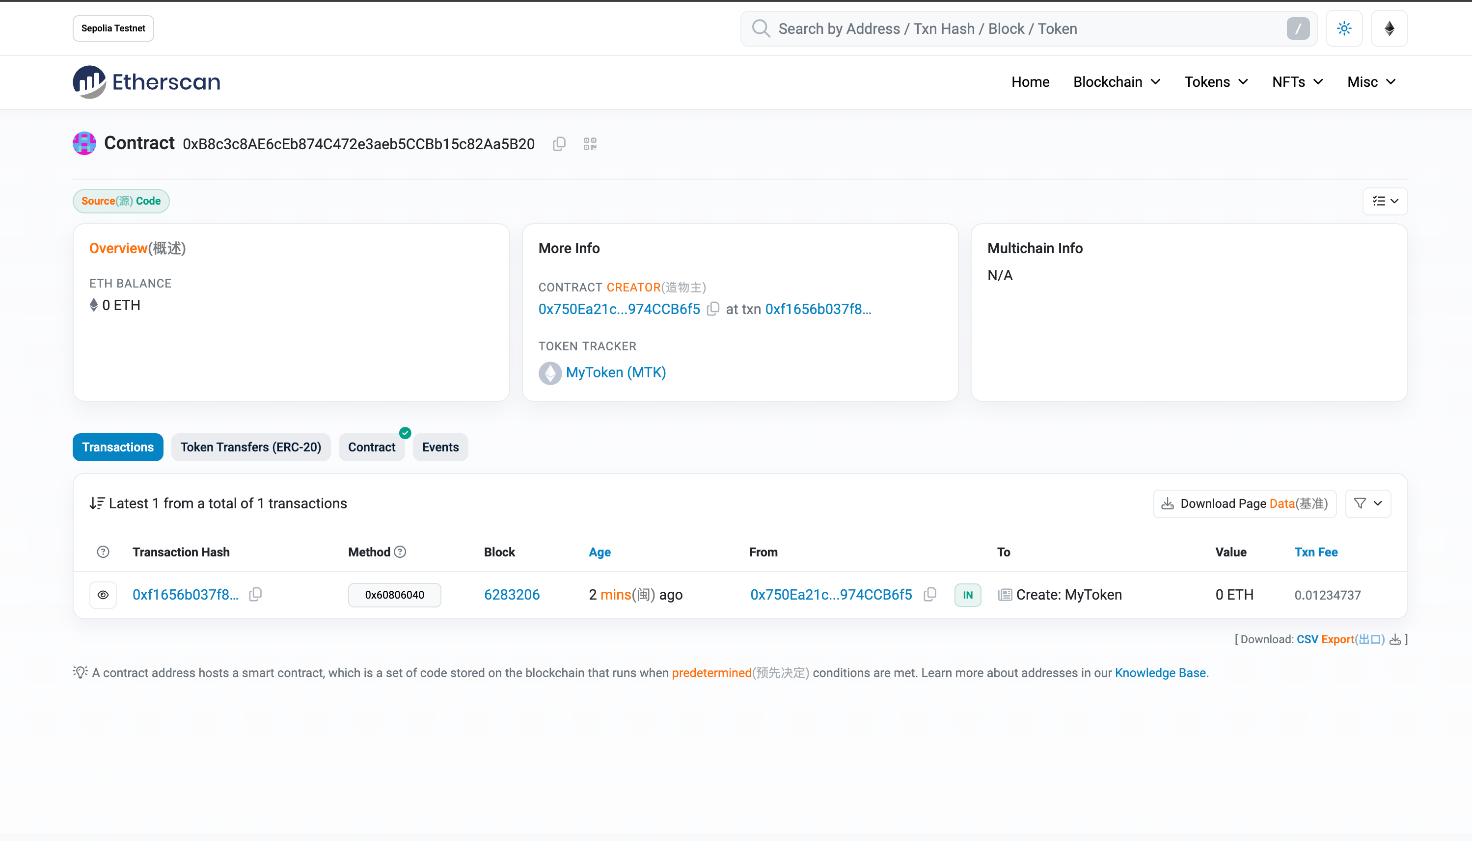Image resolution: width=1472 pixels, height=841 pixels.
Task: Click the Source Code badge
Action: [x=121, y=201]
